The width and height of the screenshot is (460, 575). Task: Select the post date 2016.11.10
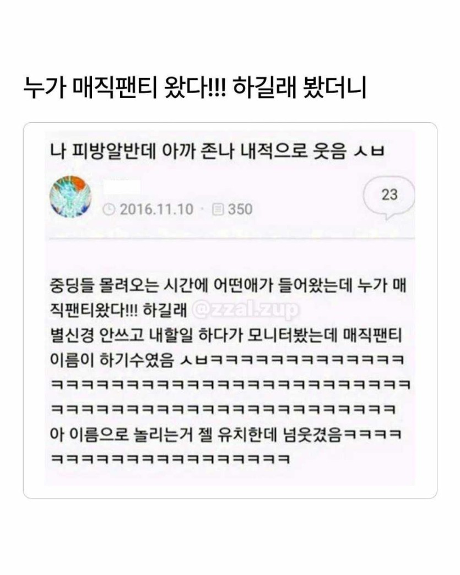click(x=156, y=209)
